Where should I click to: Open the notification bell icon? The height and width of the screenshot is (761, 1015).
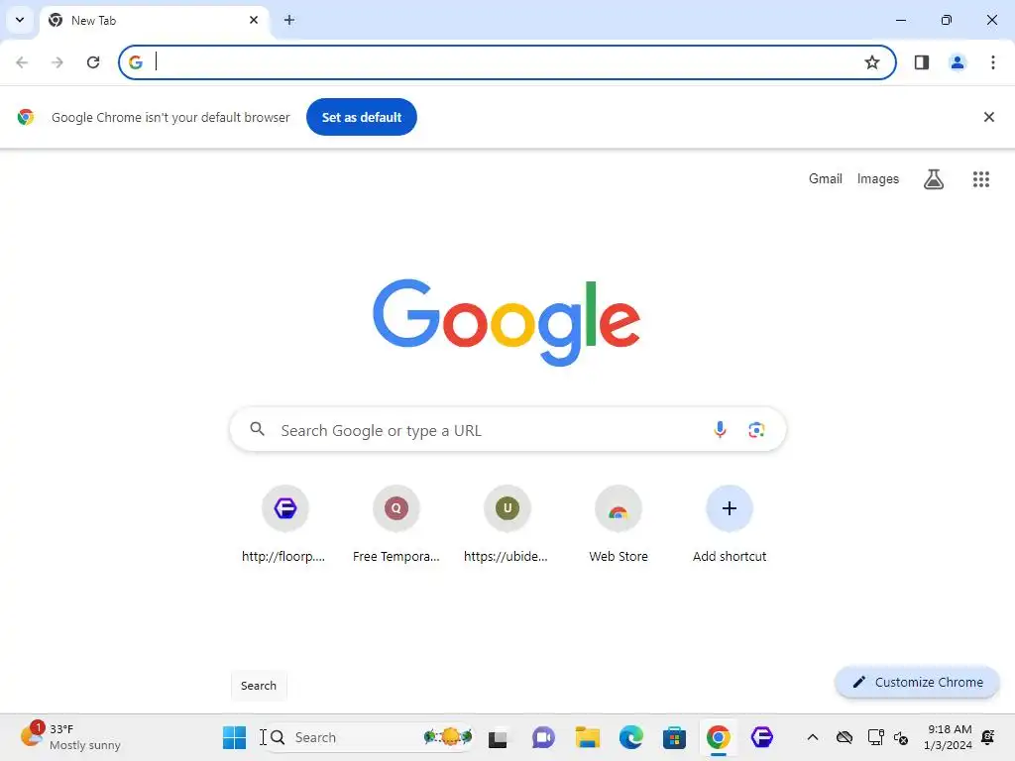tap(988, 737)
